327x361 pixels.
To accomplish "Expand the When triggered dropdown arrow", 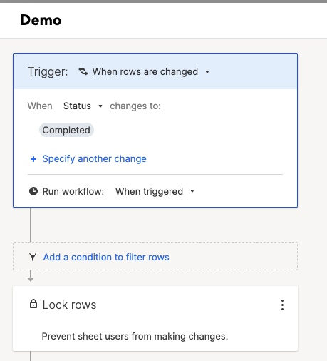I will 192,191.
